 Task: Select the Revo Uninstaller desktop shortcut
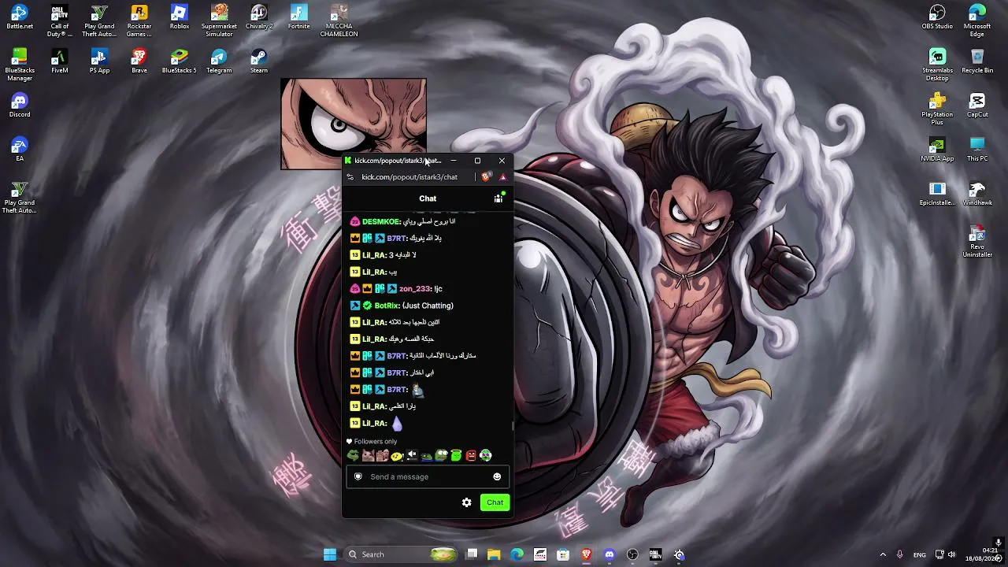(977, 242)
